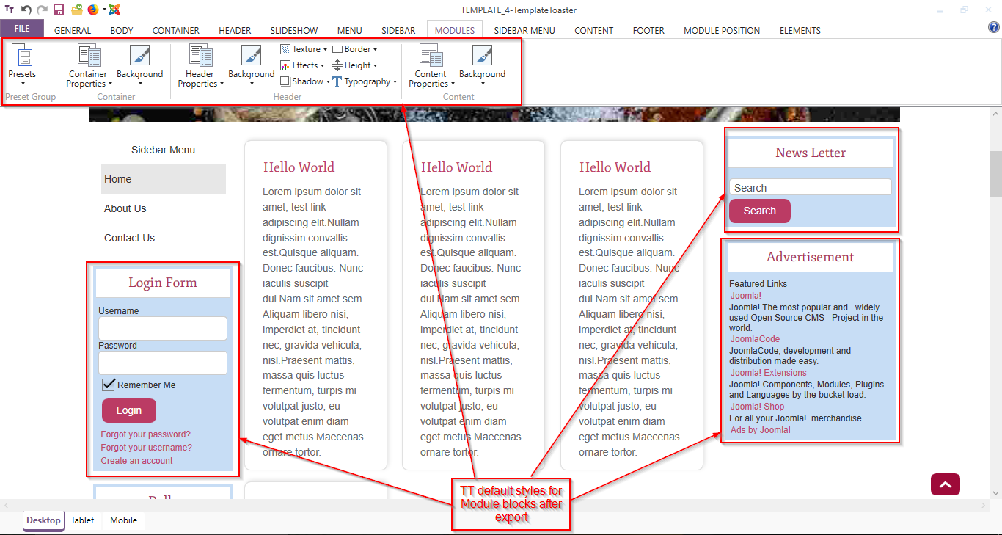Click Forgot your username? link
1002x535 pixels.
(147, 448)
